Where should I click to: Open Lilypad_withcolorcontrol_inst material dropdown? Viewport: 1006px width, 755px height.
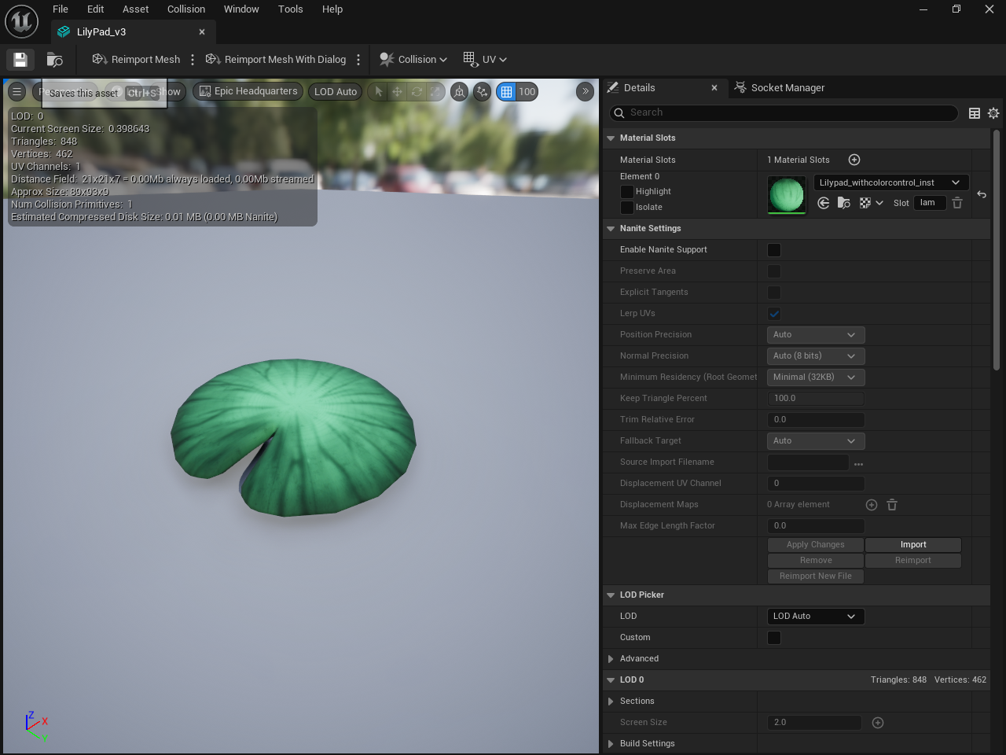890,182
